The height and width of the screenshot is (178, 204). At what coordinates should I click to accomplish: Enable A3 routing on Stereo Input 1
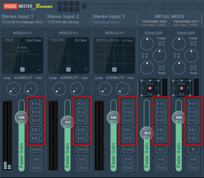point(36,120)
